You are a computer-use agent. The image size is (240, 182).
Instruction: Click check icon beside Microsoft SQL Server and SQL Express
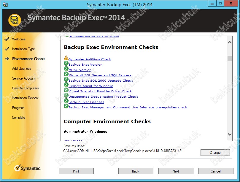(66, 74)
